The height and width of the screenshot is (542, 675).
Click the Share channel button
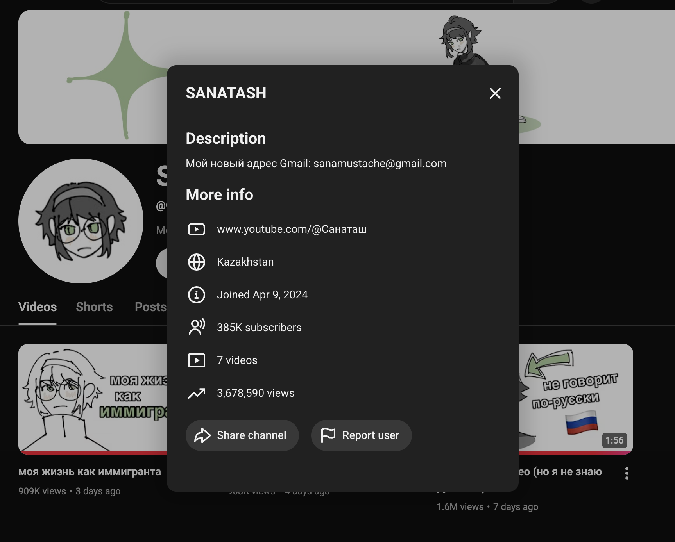click(242, 435)
